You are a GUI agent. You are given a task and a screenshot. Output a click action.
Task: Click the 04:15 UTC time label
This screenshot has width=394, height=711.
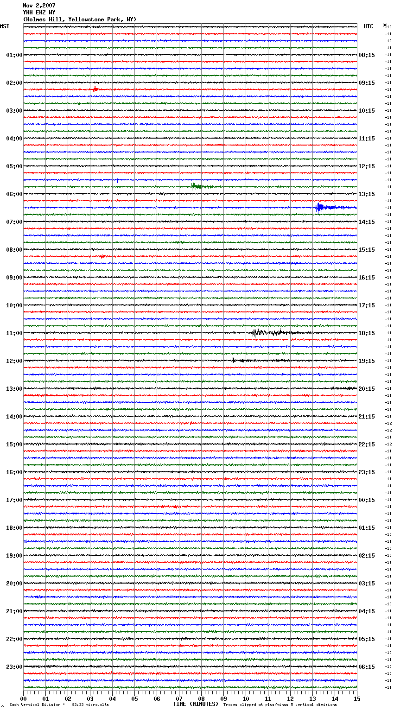point(367,611)
